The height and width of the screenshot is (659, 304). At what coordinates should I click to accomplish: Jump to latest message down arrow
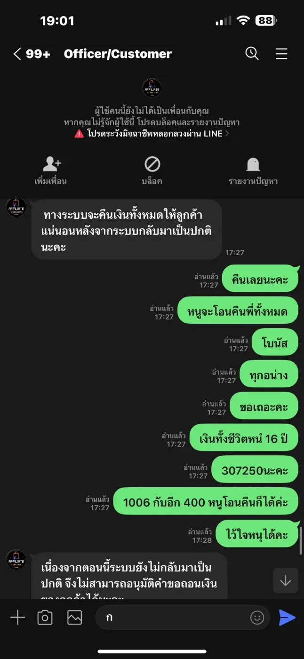[286, 580]
